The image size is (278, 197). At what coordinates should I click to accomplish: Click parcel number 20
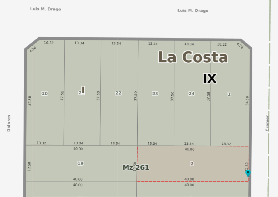pos(45,94)
